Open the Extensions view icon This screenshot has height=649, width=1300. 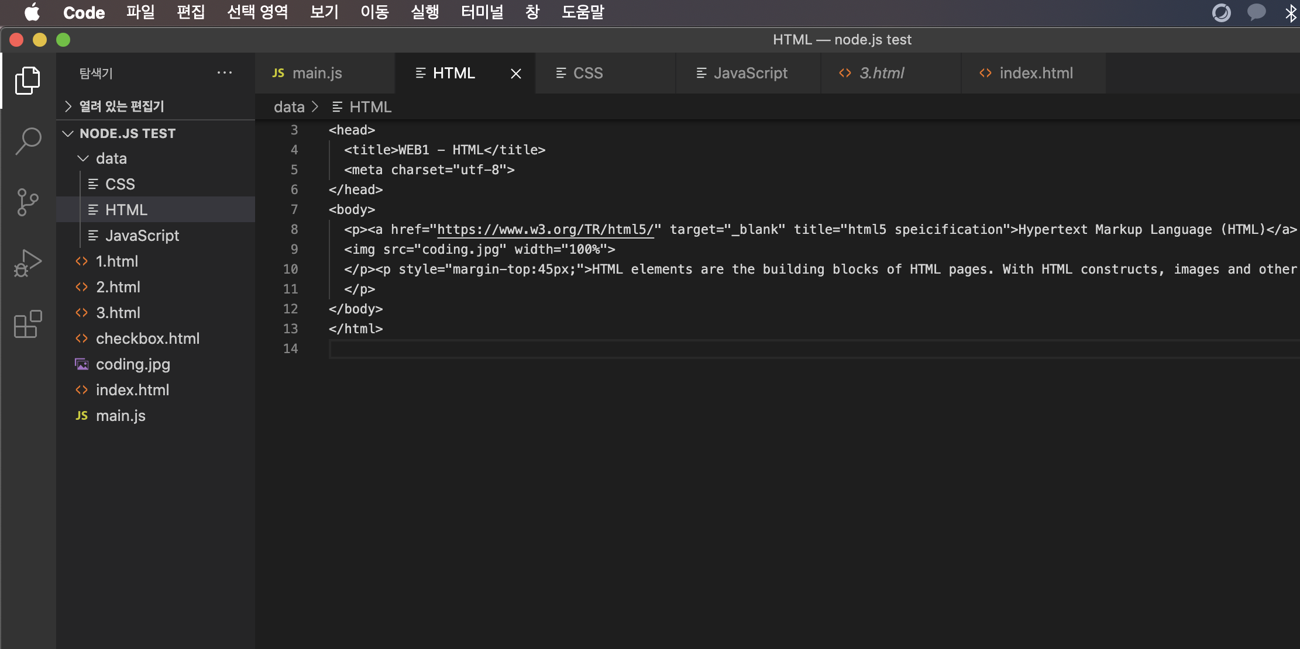tap(27, 324)
